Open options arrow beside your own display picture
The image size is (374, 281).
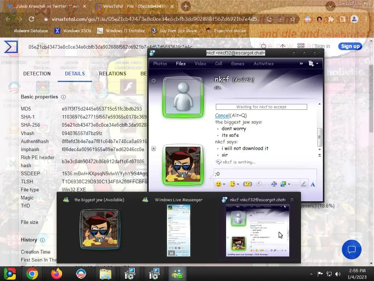click(x=154, y=149)
